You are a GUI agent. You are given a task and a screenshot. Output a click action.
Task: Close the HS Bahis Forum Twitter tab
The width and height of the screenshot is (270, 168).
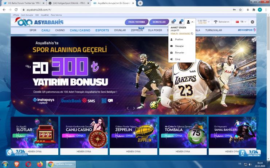point(43,3)
